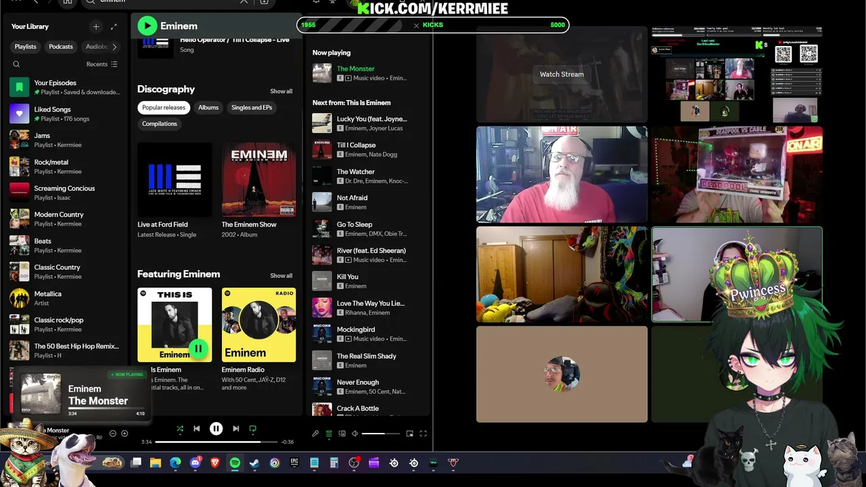Open File Explorer from the taskbar
Image resolution: width=866 pixels, height=487 pixels.
click(x=156, y=463)
